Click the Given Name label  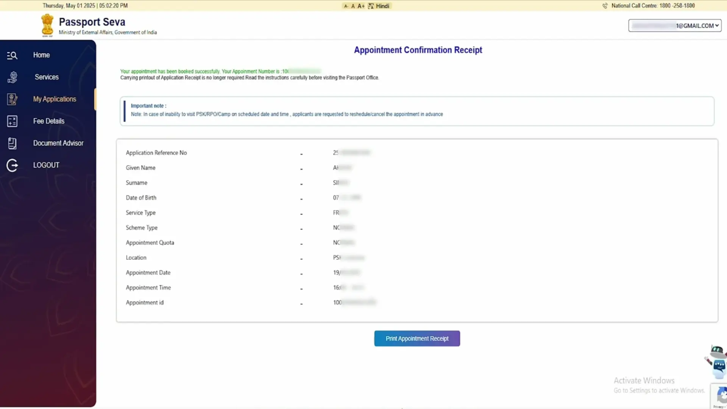(x=140, y=168)
